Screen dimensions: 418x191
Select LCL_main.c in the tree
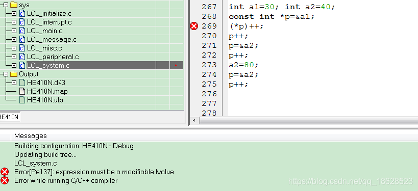tap(45, 31)
